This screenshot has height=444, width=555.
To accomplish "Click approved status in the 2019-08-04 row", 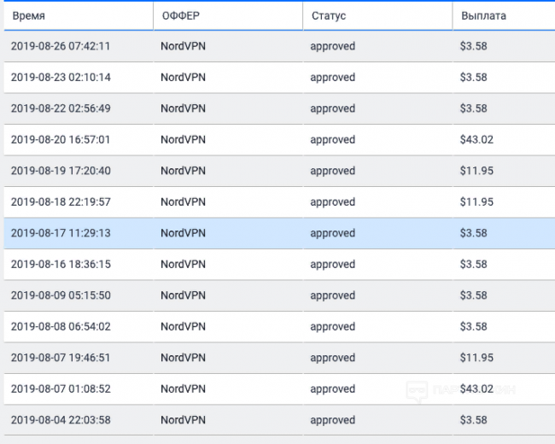I will click(332, 420).
